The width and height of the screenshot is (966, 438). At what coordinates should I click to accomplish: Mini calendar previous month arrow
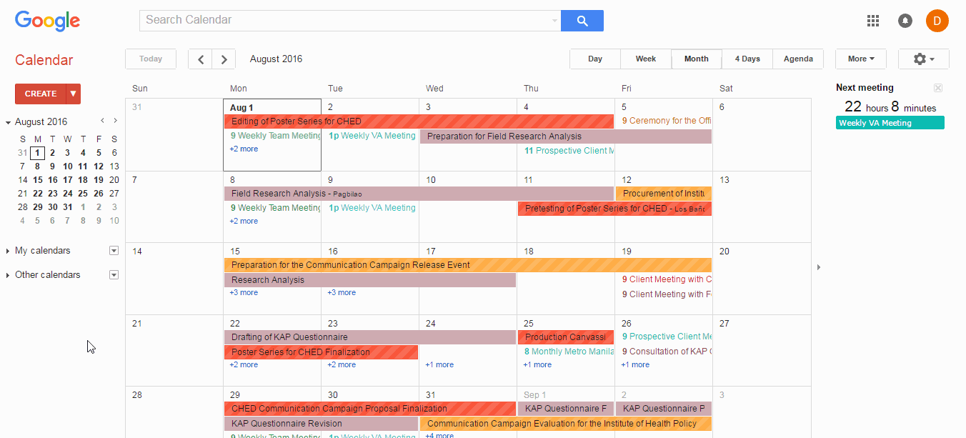102,121
